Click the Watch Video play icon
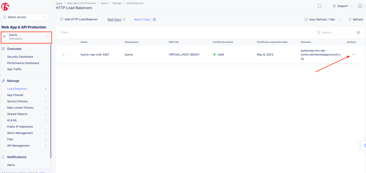 (x=154, y=20)
